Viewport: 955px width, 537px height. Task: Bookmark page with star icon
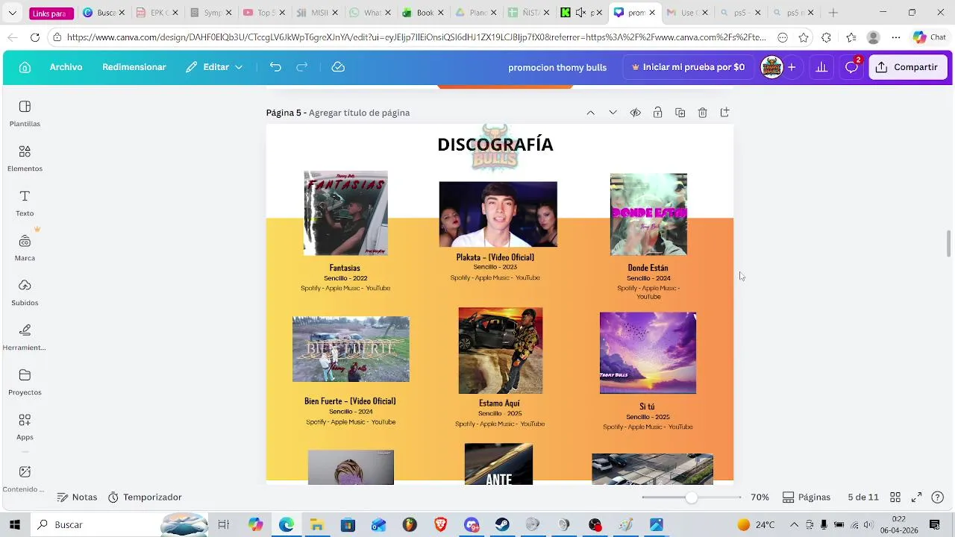[x=804, y=37]
